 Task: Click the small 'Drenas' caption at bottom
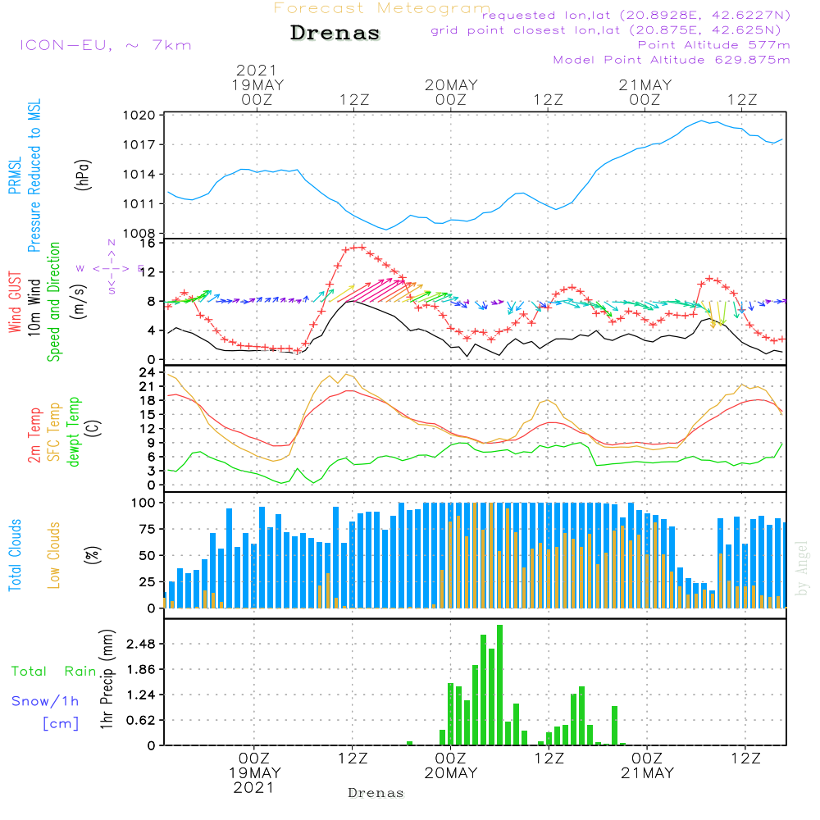(376, 793)
